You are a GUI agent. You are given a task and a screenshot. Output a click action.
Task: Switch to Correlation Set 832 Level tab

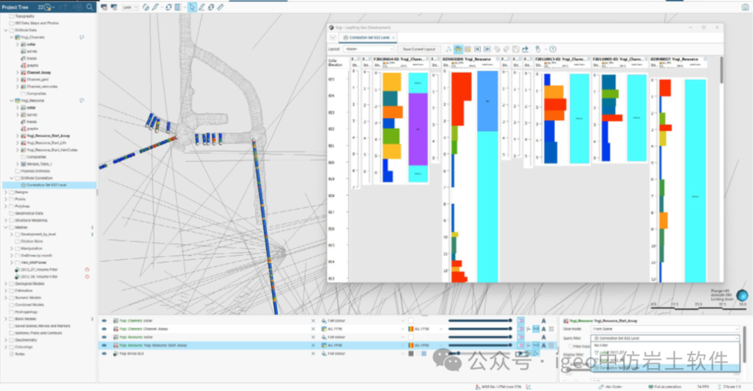[x=368, y=37]
